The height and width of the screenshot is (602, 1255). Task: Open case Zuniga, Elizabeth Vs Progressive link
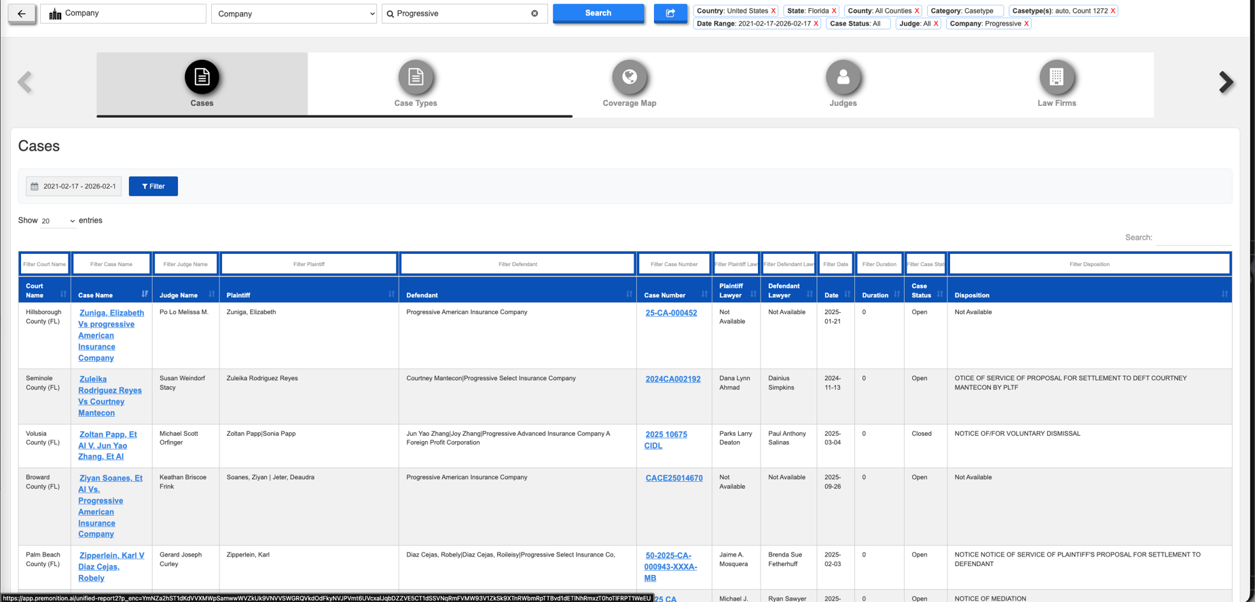tap(110, 335)
